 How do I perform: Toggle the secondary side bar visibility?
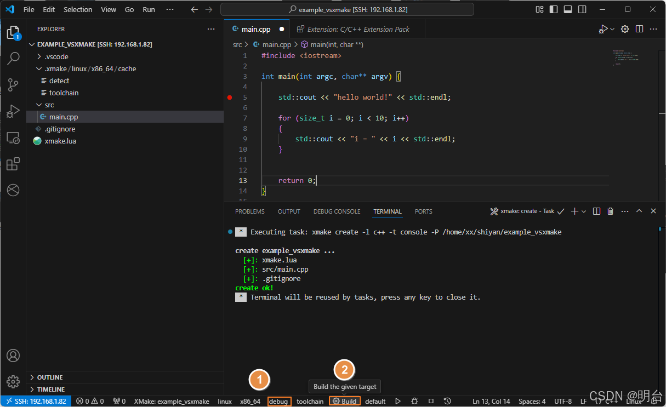click(582, 10)
